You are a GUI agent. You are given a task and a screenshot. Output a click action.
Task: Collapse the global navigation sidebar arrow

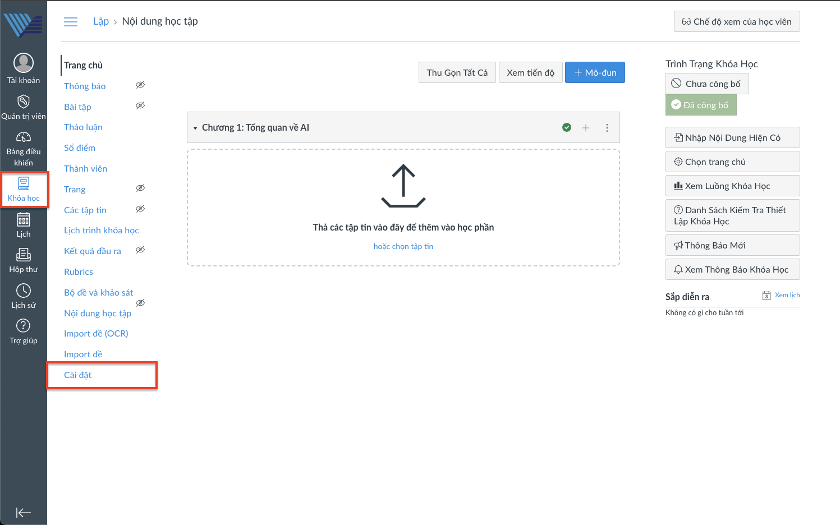(x=24, y=513)
